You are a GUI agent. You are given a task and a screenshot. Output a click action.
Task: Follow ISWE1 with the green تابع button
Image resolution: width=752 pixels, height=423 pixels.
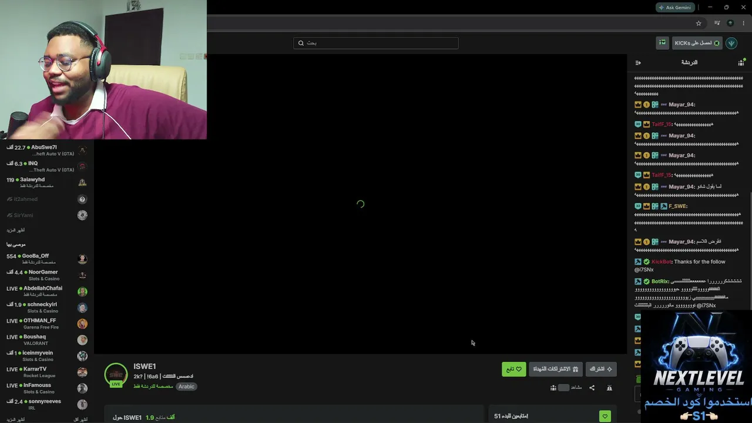(514, 369)
